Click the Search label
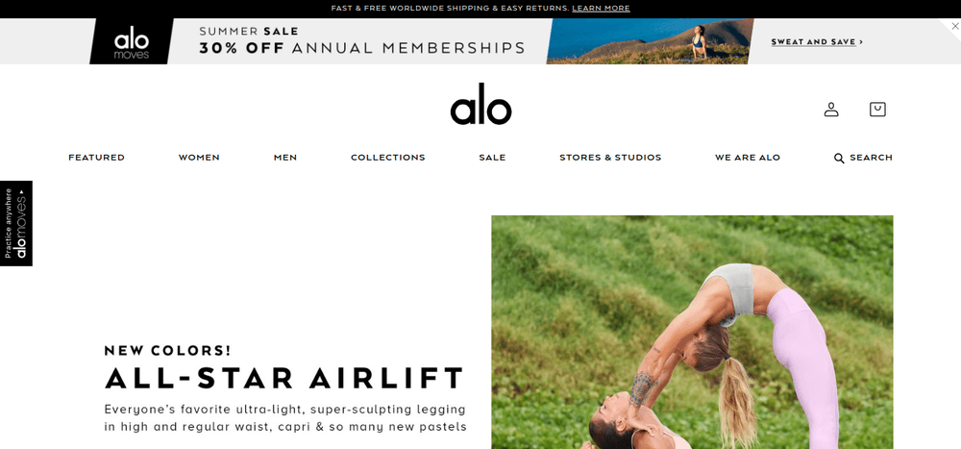This screenshot has height=449, width=961. click(871, 158)
